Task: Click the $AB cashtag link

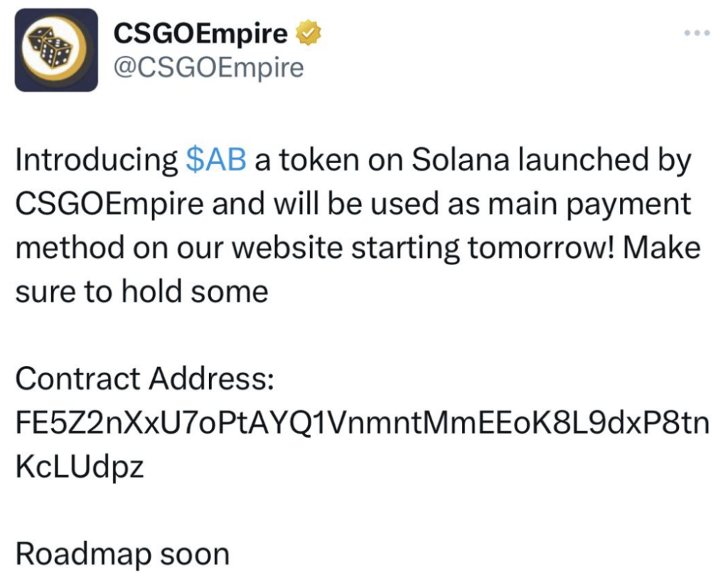Action: [215, 161]
